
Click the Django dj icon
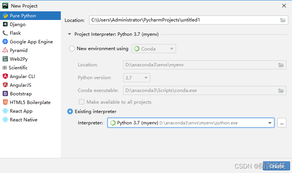(5, 24)
